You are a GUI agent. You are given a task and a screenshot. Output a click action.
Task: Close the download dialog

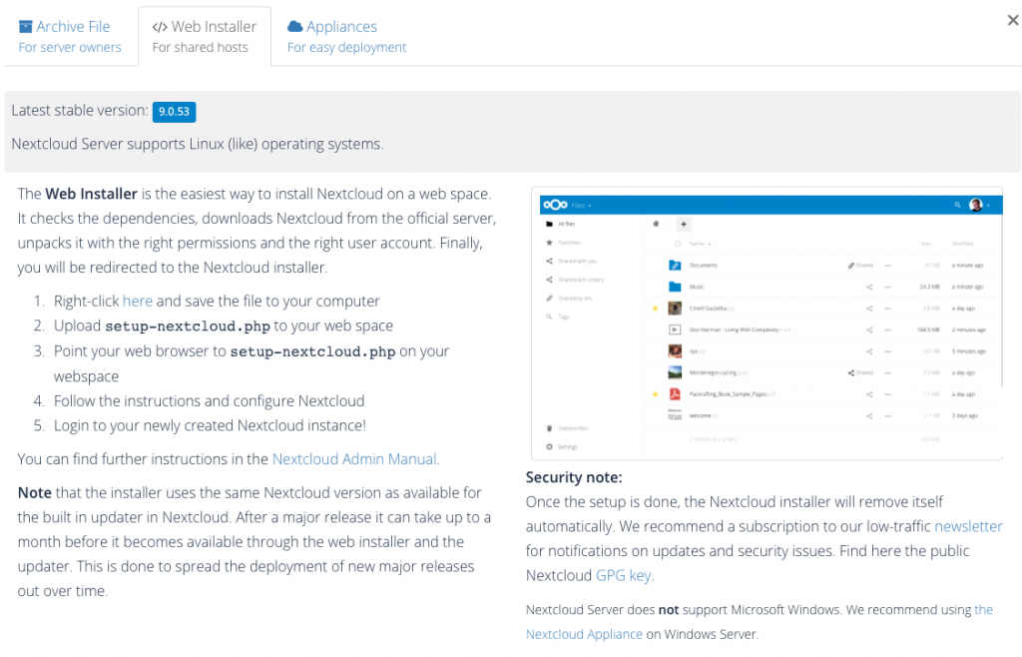pyautogui.click(x=1012, y=20)
